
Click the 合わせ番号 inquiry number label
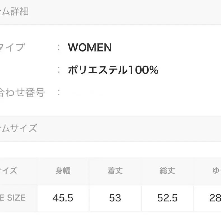coord(22,92)
